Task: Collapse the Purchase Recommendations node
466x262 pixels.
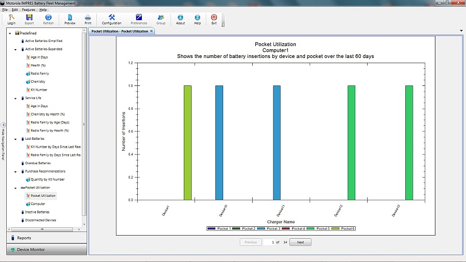Action: pyautogui.click(x=16, y=171)
